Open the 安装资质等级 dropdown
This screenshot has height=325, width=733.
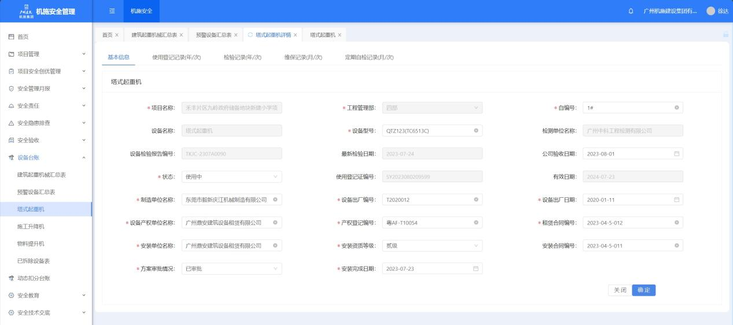click(x=432, y=246)
